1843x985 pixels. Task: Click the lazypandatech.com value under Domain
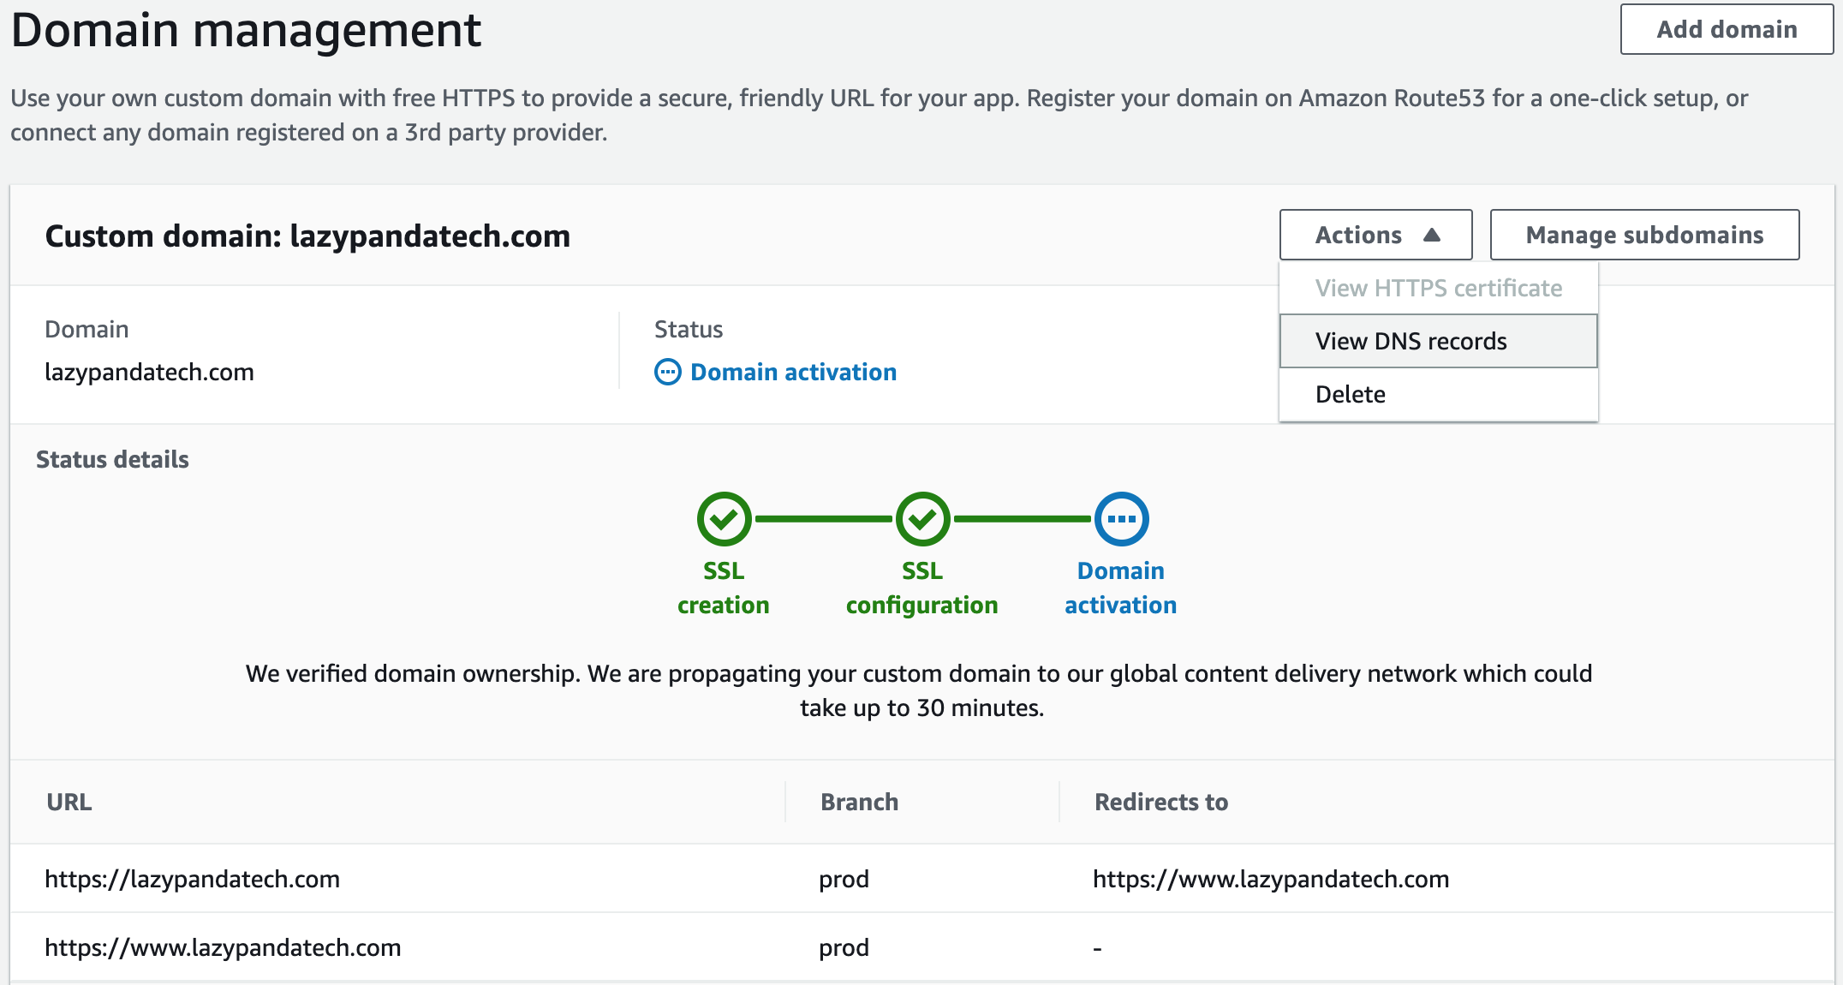[x=149, y=372]
